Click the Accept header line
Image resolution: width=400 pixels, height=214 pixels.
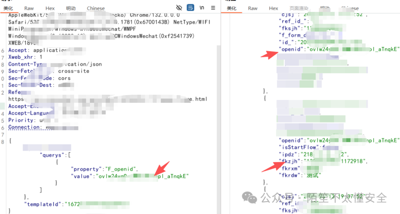(x=47, y=50)
